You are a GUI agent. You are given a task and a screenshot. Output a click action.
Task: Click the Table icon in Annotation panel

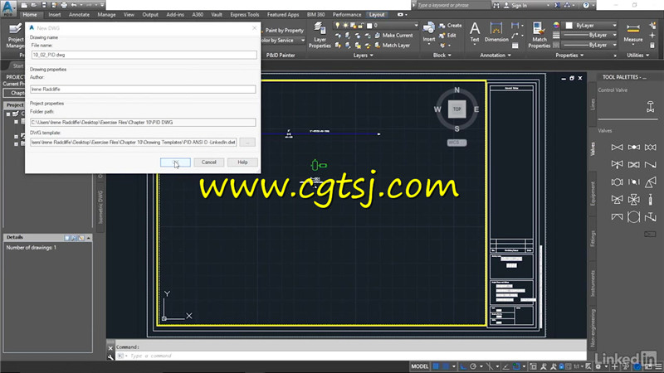point(515,46)
